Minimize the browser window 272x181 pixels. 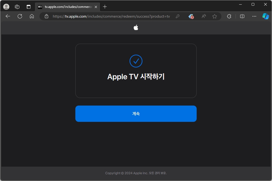click(240, 5)
